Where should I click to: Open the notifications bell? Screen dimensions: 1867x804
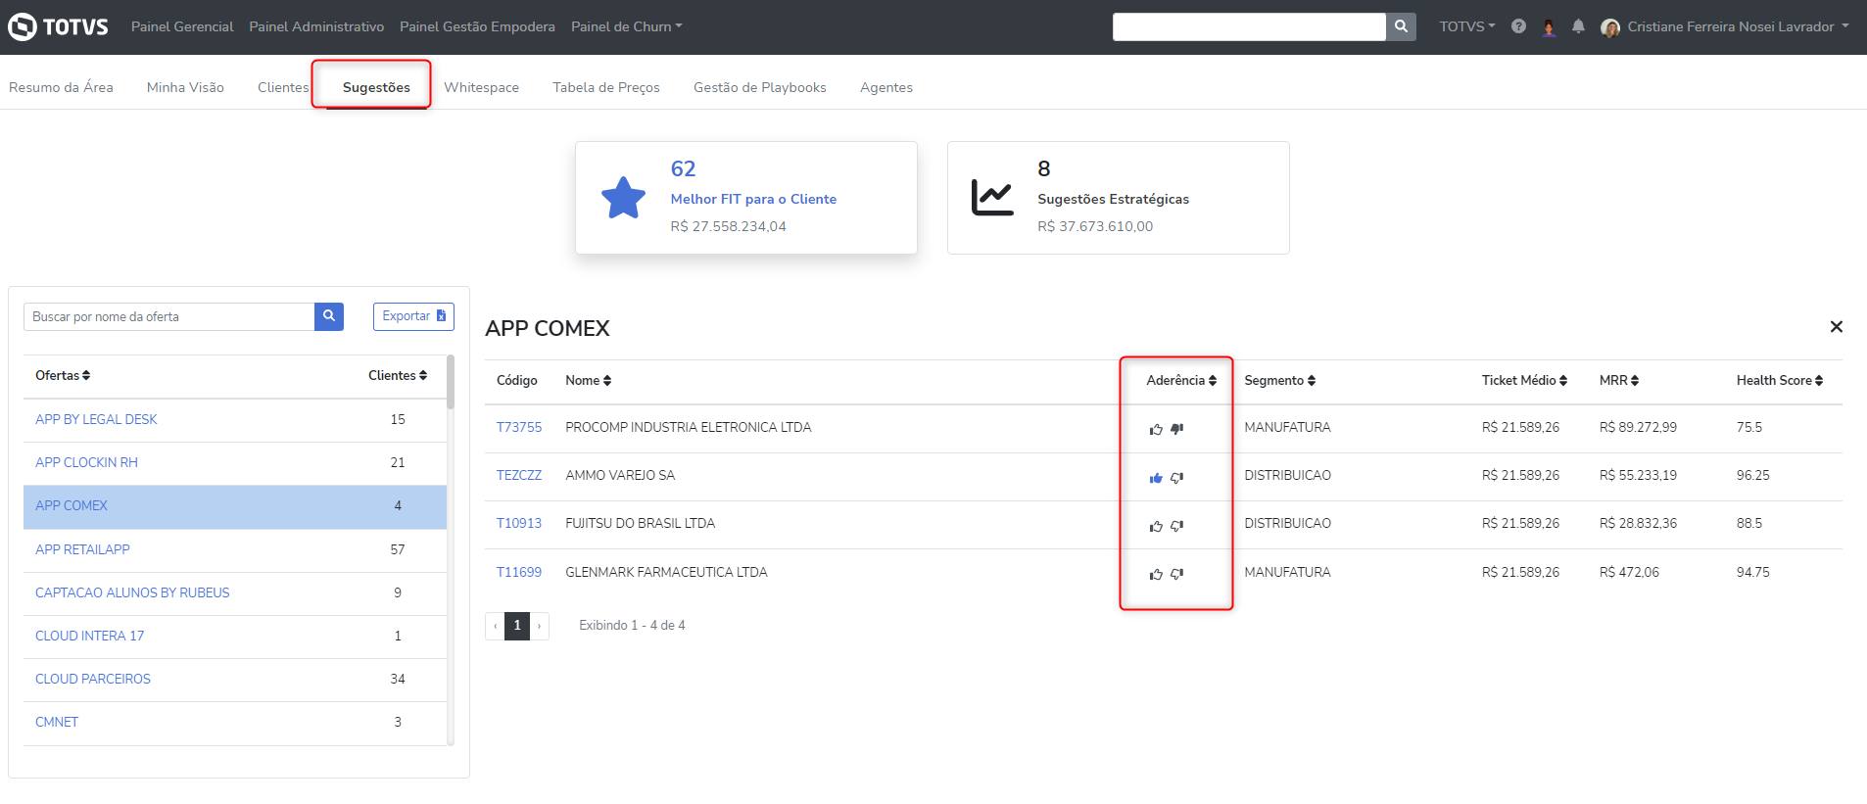(x=1578, y=26)
